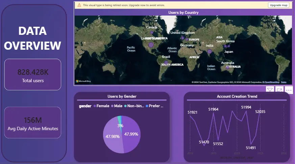Click the 51552 data label

click(218, 144)
